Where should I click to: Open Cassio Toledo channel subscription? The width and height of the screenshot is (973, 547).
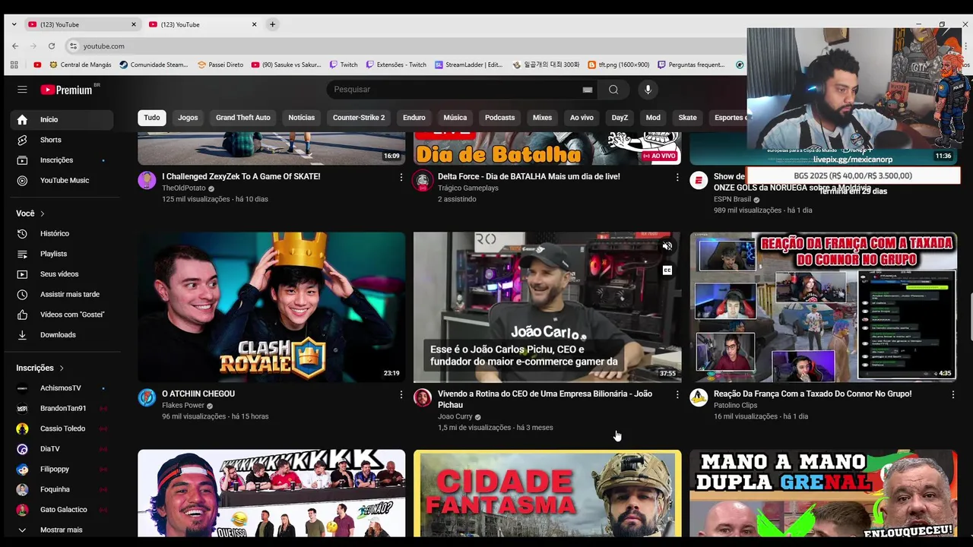(62, 428)
